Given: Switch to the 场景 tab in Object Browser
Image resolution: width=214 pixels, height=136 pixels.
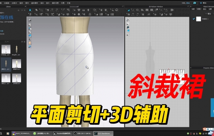Looking at the screenshot, I should click(x=193, y=9).
